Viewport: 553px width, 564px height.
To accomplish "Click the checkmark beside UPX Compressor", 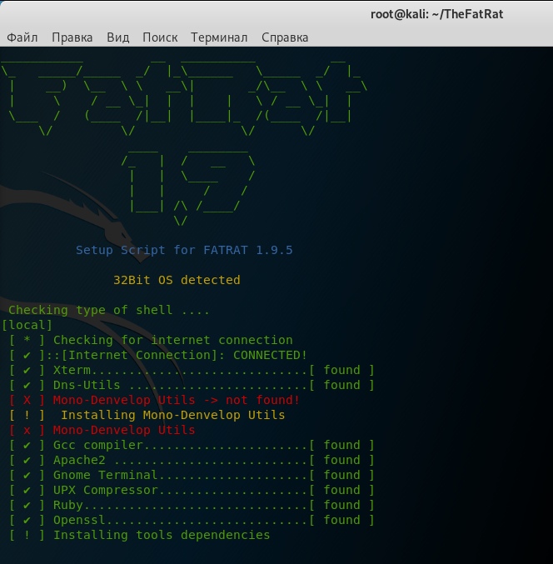I will (27, 490).
